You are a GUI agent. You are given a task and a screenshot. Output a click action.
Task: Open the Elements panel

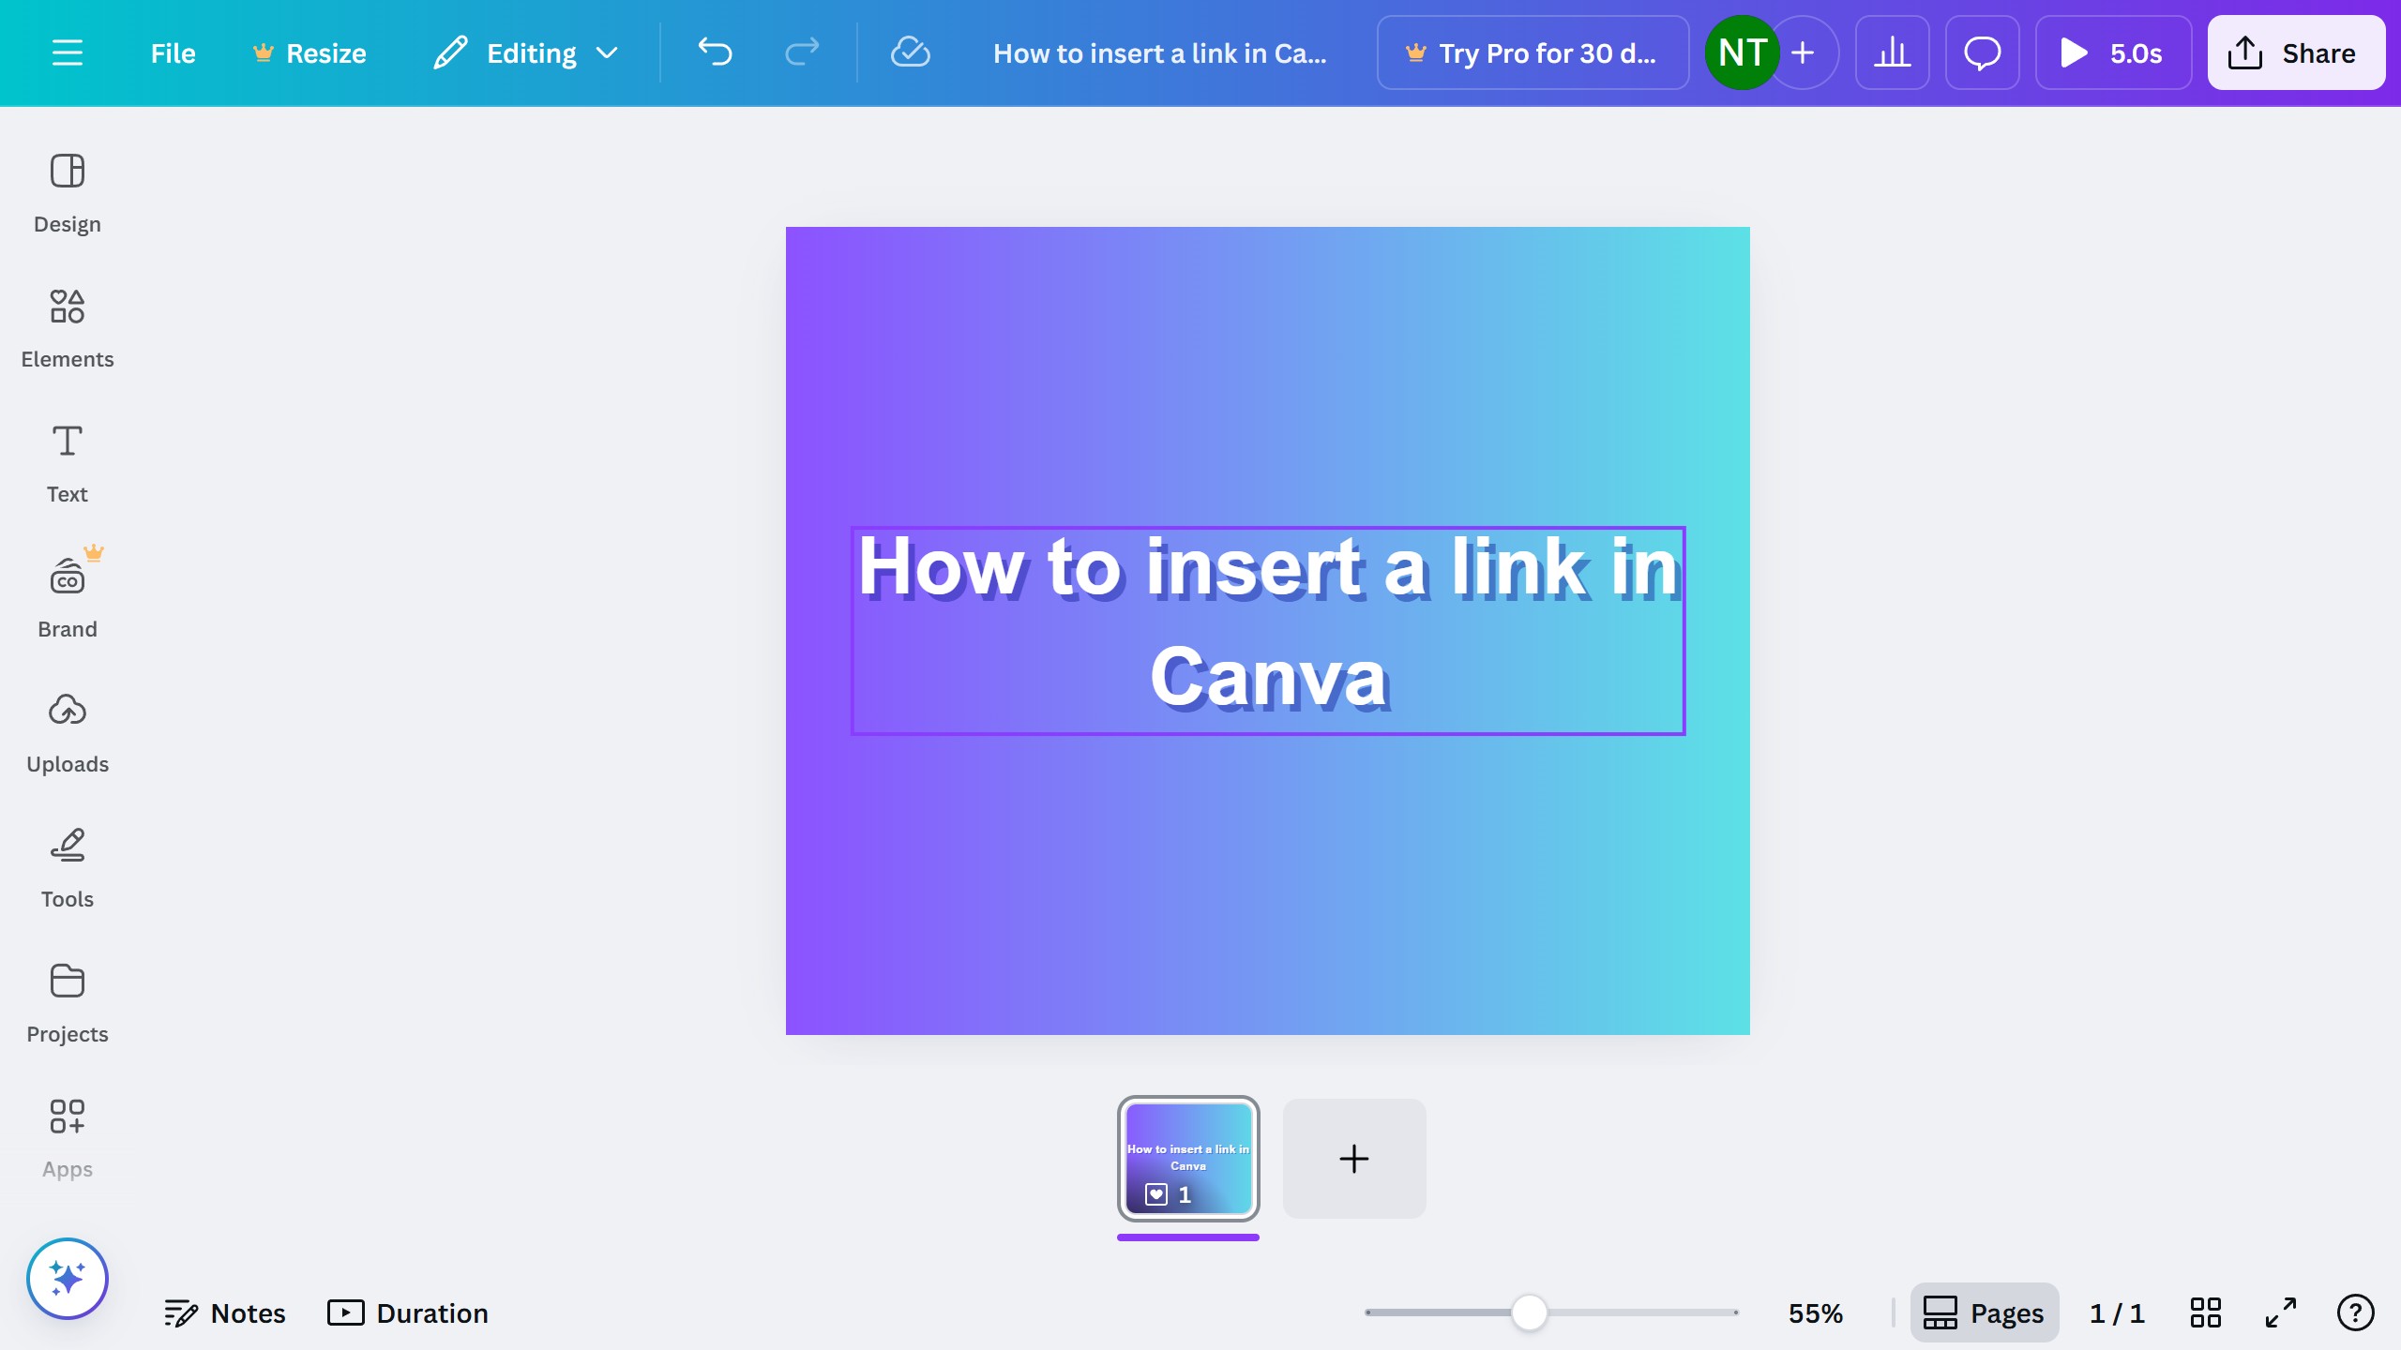click(67, 328)
